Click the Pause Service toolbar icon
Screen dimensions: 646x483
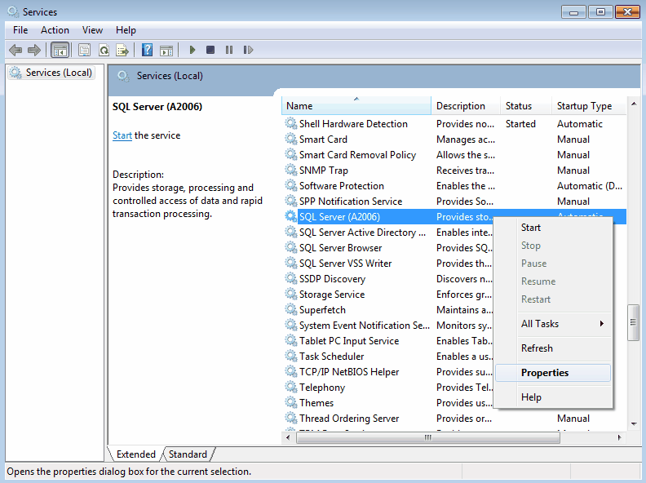(229, 50)
